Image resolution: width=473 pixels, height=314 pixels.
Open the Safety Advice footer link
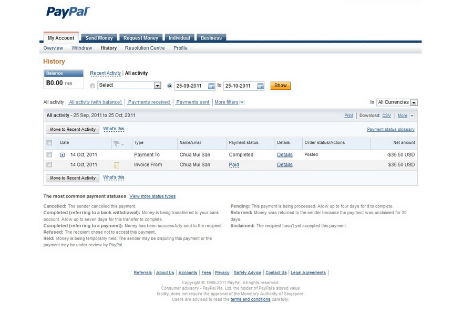pyautogui.click(x=248, y=273)
